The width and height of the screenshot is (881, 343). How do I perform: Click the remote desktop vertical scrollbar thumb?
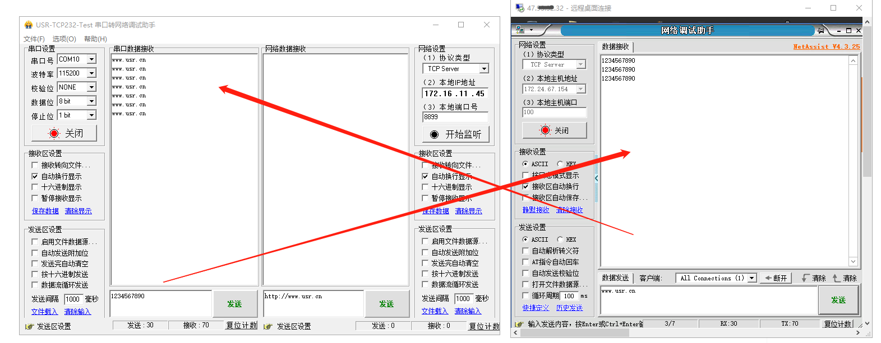pos(868,102)
